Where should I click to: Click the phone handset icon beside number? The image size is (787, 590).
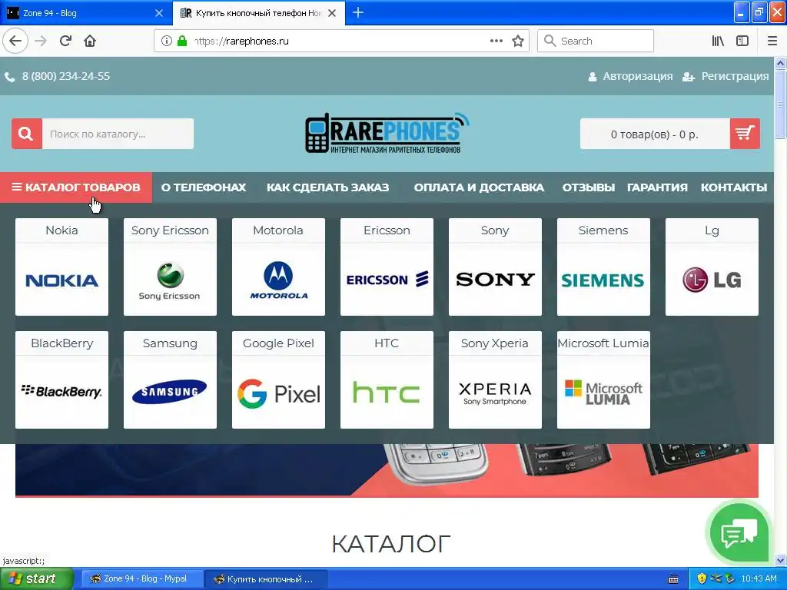point(9,77)
